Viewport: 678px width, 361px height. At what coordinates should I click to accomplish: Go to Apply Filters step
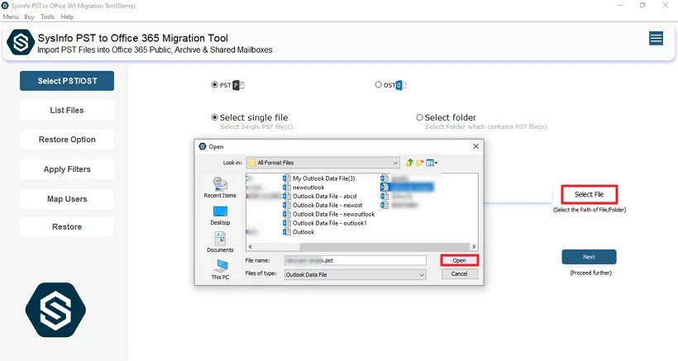click(x=67, y=169)
